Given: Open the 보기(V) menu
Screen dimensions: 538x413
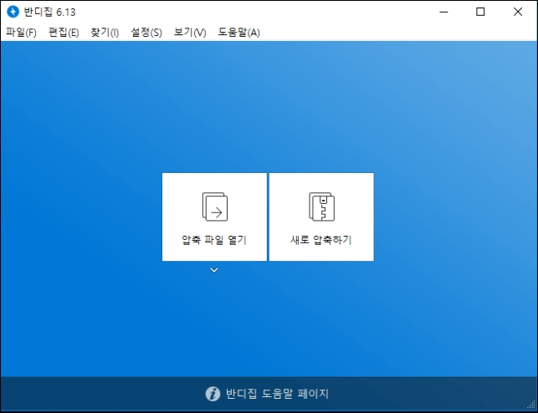Looking at the screenshot, I should pos(190,33).
